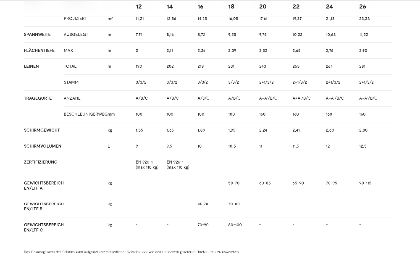The image size is (420, 259).
Task: Click the ZERTIFIZIERUNG row label
Action: tap(40, 162)
